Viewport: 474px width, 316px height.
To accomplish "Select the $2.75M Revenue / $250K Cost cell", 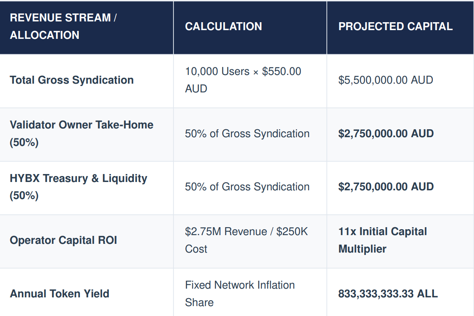I will point(246,240).
